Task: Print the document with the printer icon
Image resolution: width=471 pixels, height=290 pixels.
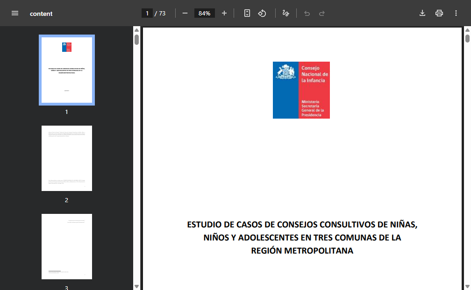Action: (439, 13)
